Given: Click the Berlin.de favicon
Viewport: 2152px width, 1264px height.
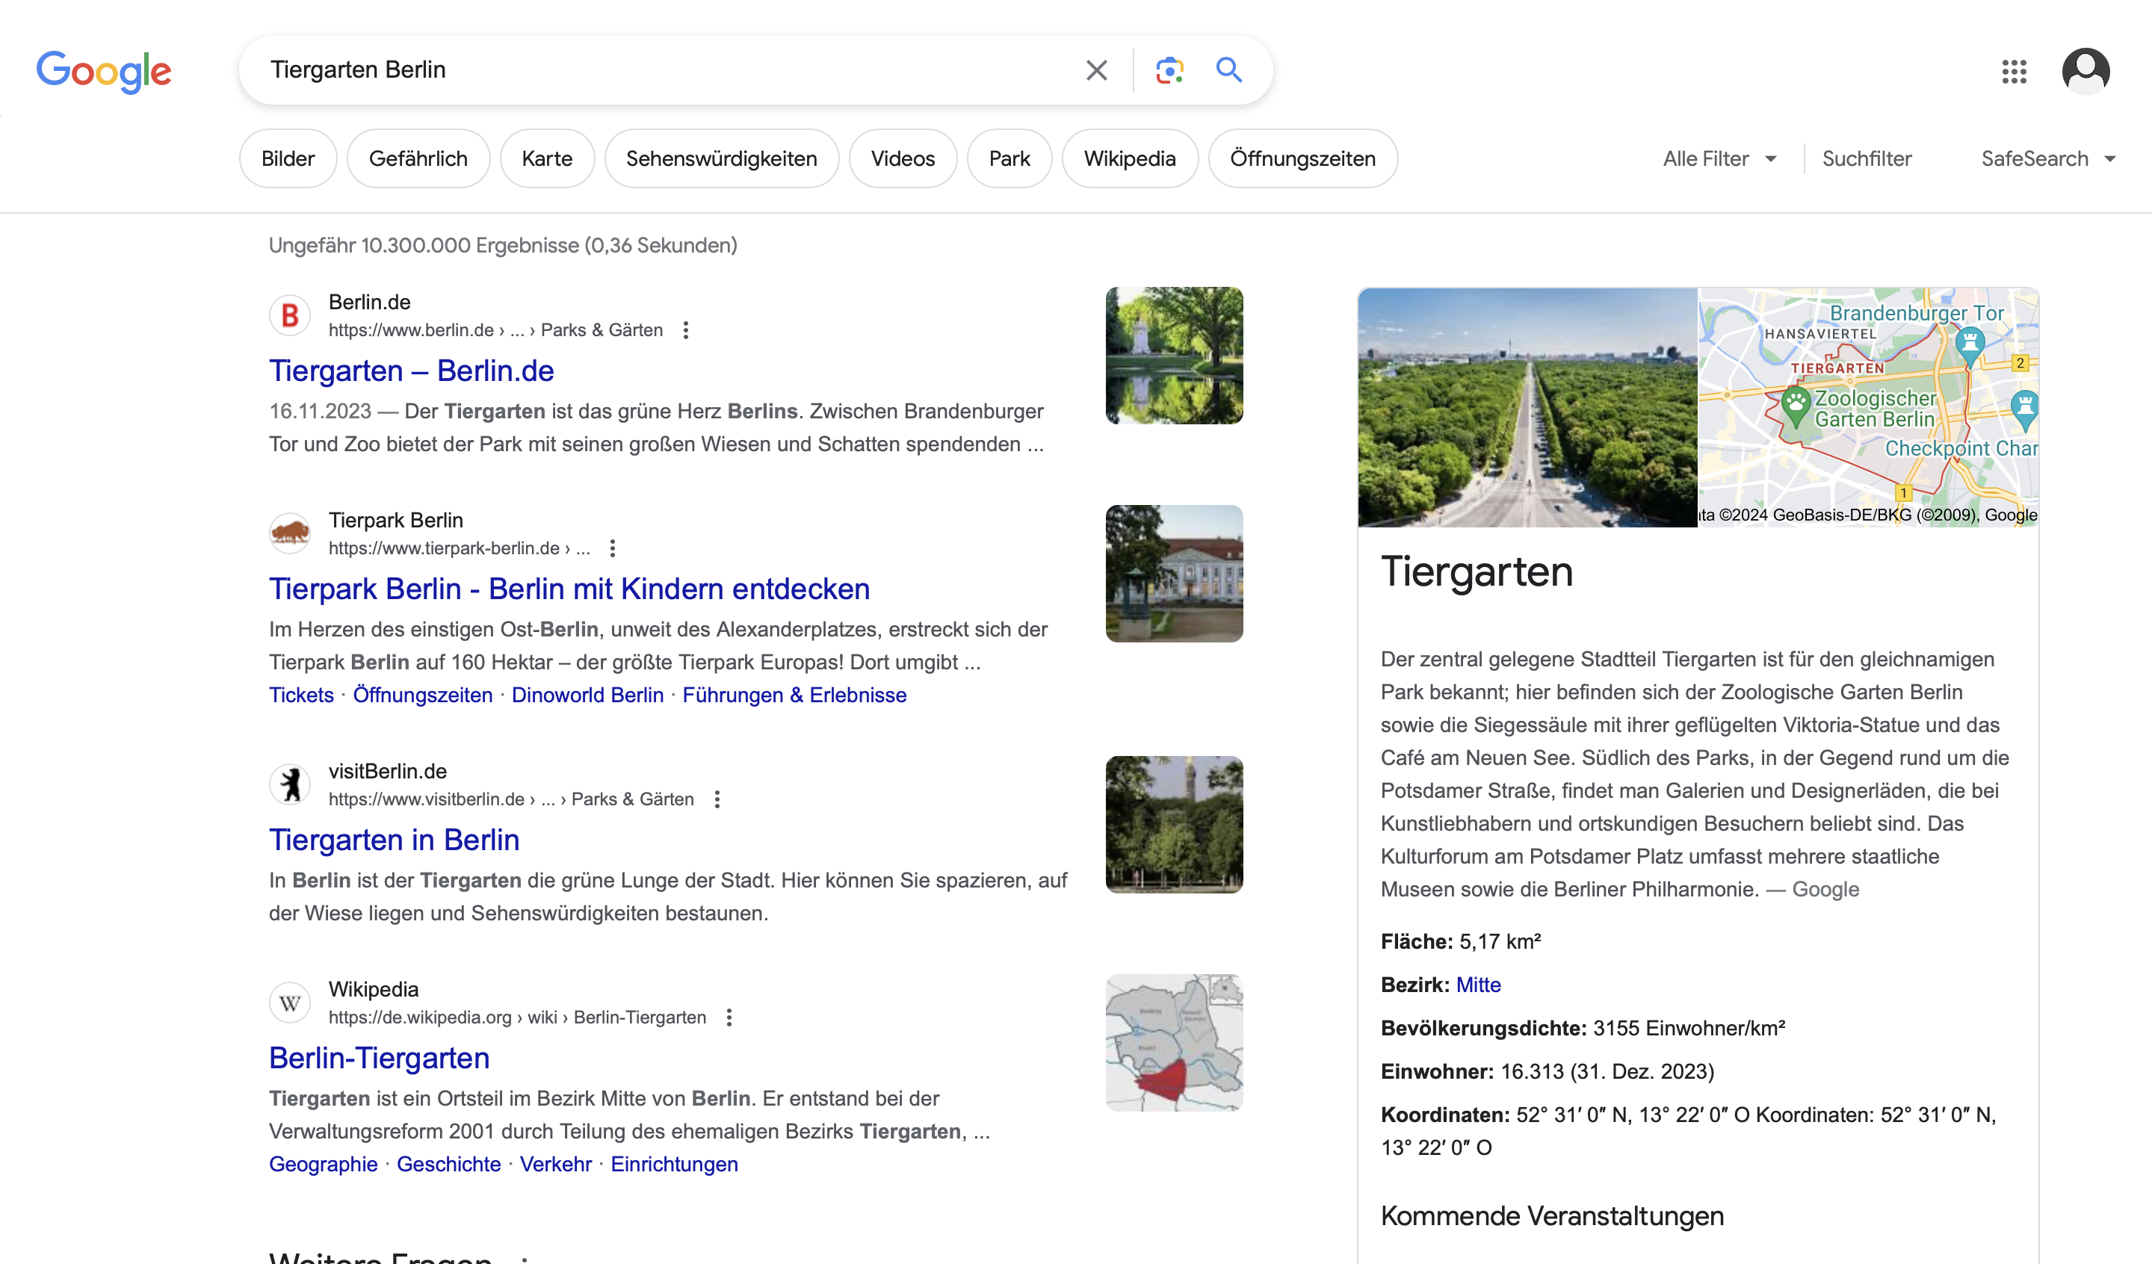Looking at the screenshot, I should 289,315.
